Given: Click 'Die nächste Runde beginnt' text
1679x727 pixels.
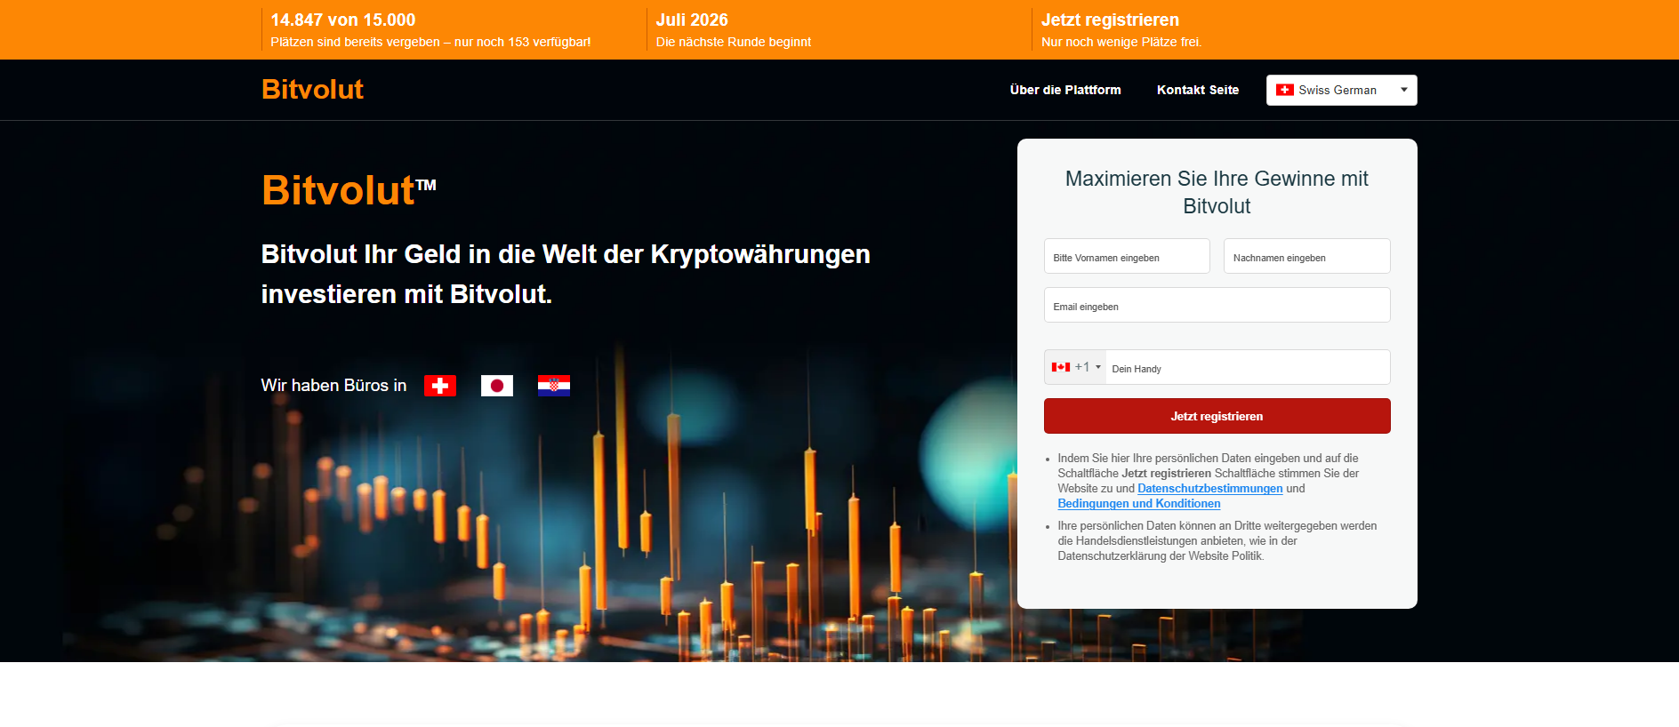Looking at the screenshot, I should coord(734,42).
